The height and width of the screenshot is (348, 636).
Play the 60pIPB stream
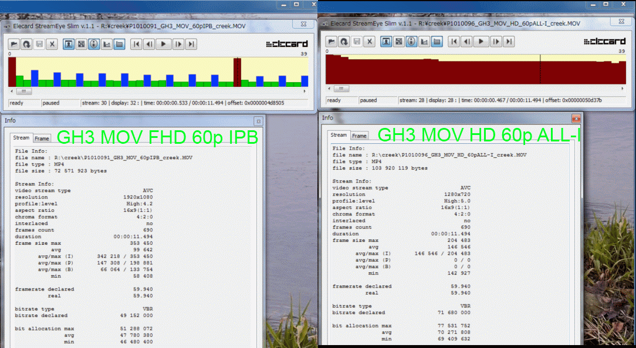click(x=164, y=44)
